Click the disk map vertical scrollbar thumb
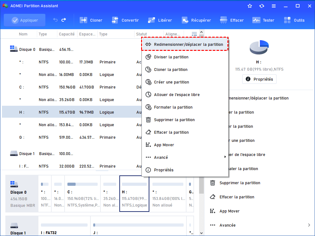This screenshot has width=315, height=236. click(x=202, y=185)
